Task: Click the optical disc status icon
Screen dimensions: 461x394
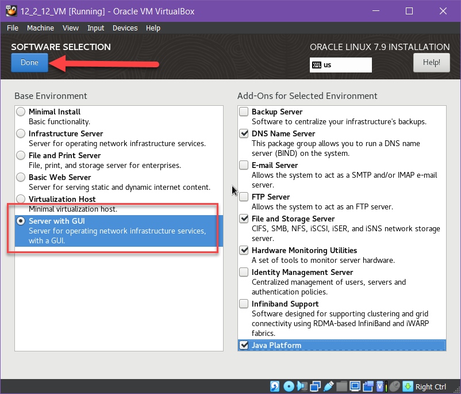Action: coord(289,387)
